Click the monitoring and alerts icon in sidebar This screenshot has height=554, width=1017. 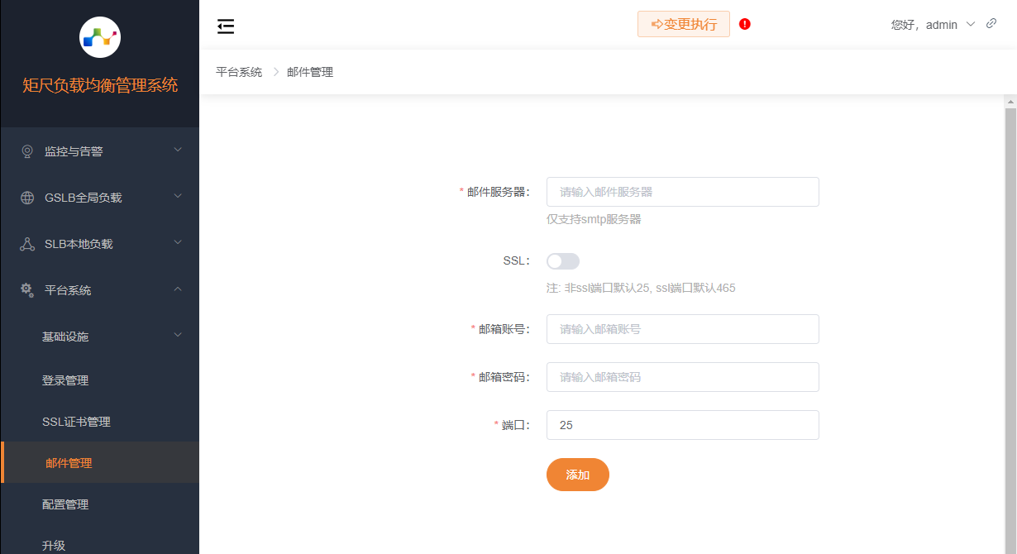coord(29,150)
